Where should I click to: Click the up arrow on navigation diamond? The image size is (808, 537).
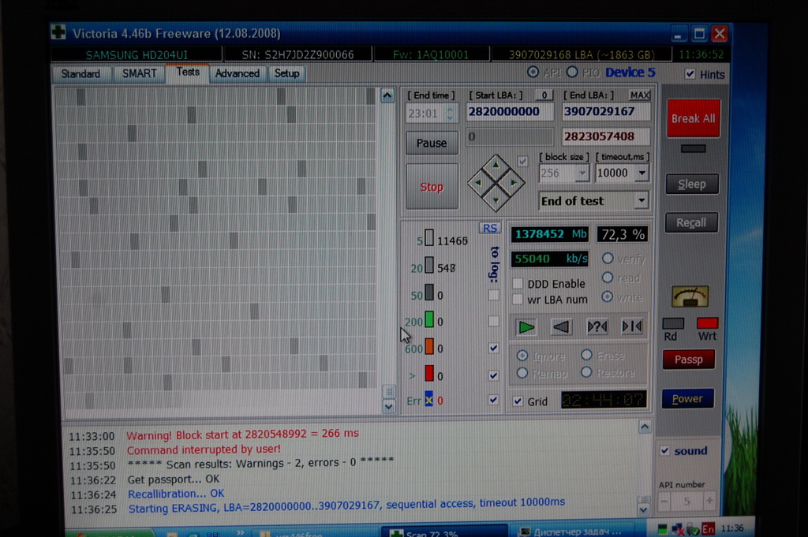tap(495, 165)
